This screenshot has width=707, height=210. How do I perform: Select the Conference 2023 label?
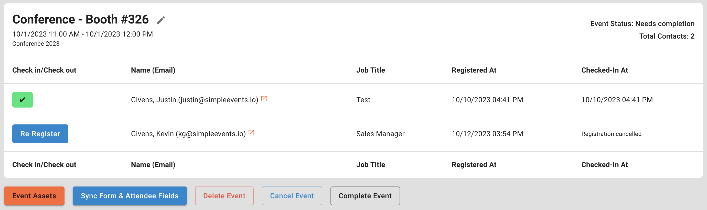click(x=36, y=43)
